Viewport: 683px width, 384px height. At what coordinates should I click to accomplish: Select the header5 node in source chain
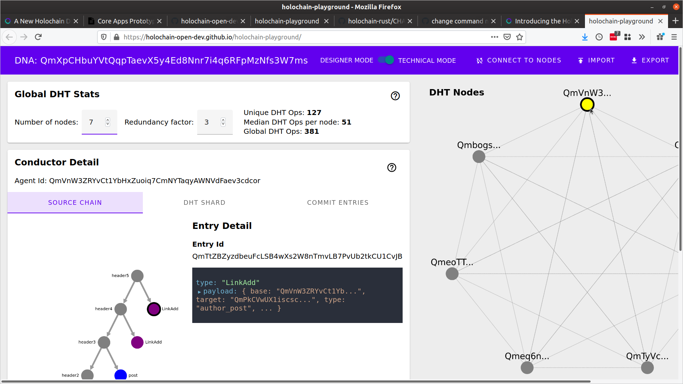137,276
